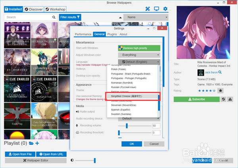The height and width of the screenshot is (168, 238).
Task: Open the Plugins settings tab
Action: point(112,34)
